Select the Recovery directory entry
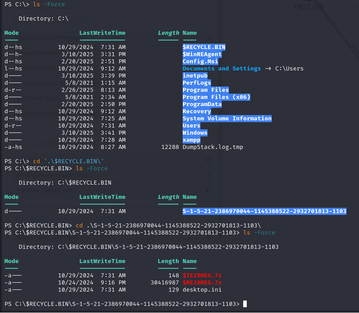 [196, 111]
